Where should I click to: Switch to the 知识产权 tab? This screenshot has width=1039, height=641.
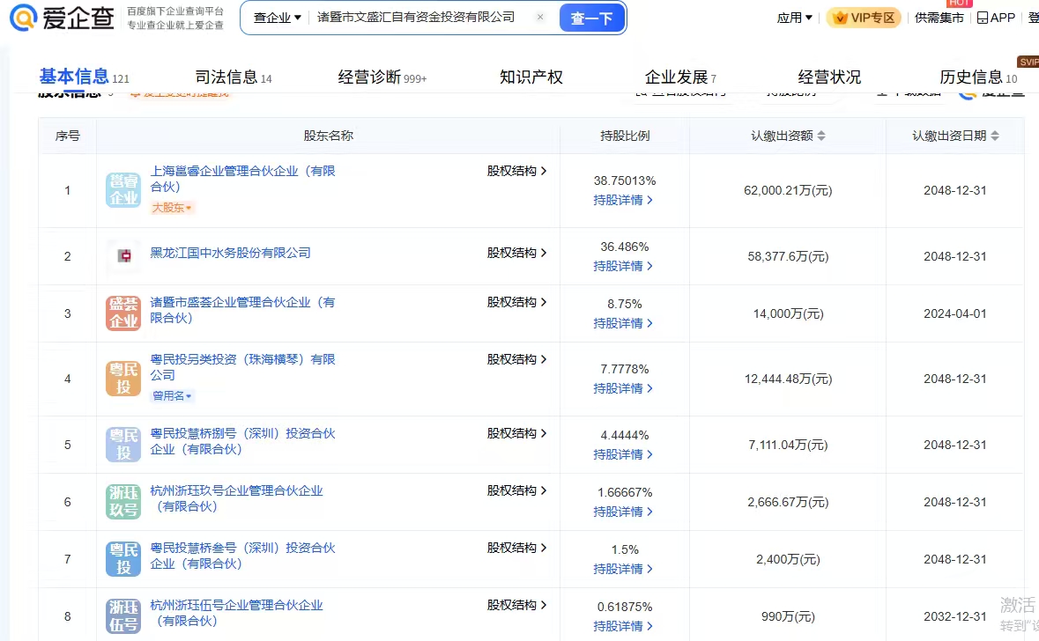click(x=531, y=77)
